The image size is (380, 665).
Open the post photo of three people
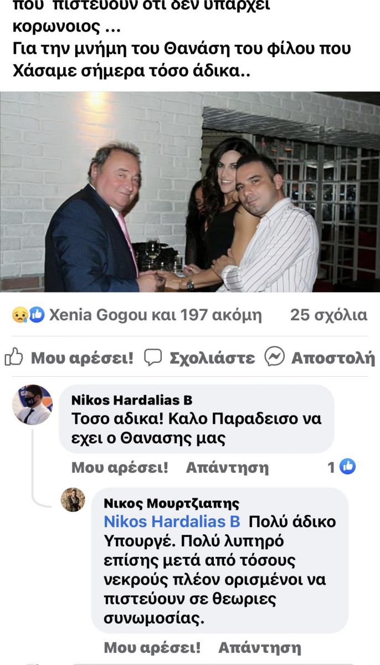click(190, 192)
